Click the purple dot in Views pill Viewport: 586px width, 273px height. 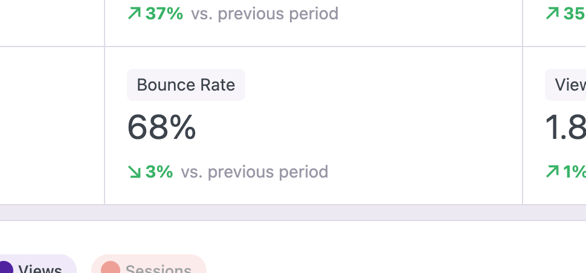(5, 269)
